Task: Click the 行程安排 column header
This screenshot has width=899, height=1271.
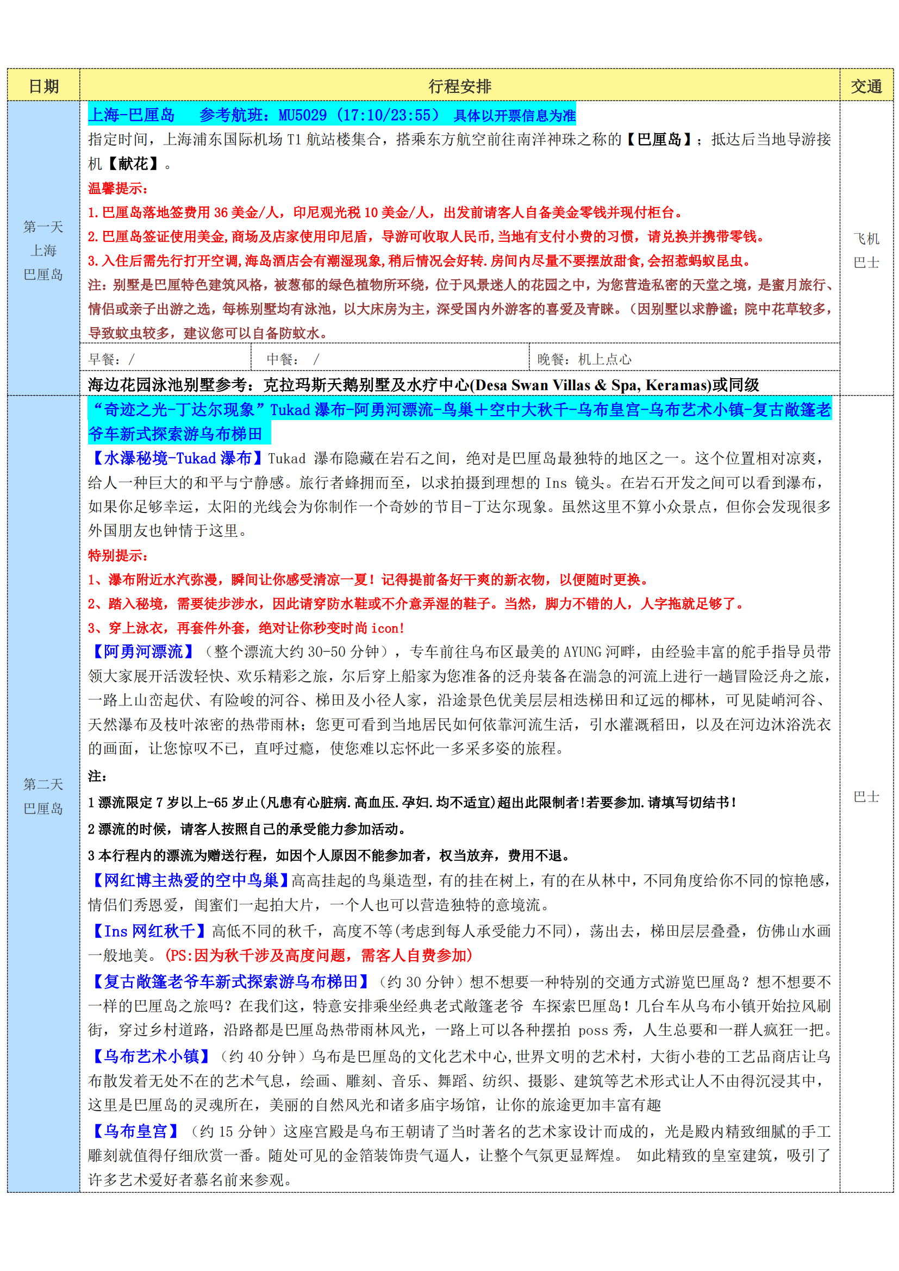Action: 459,86
